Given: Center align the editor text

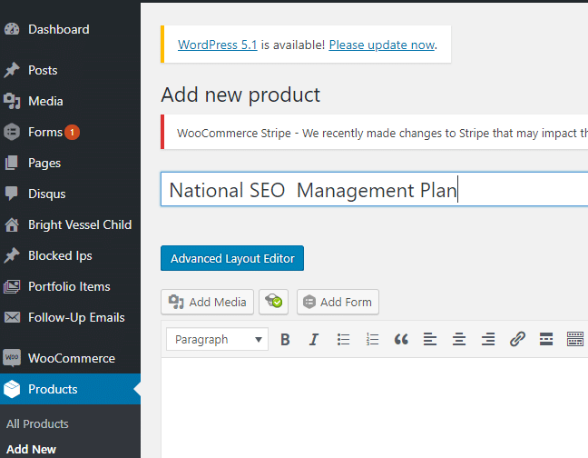Looking at the screenshot, I should click(x=459, y=340).
